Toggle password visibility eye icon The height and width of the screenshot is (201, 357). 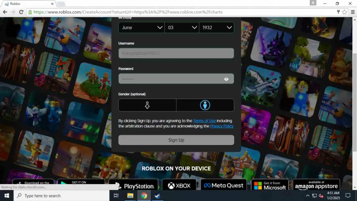coord(226,79)
